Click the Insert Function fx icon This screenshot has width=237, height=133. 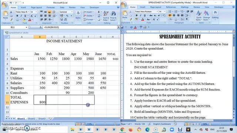tap(40, 27)
